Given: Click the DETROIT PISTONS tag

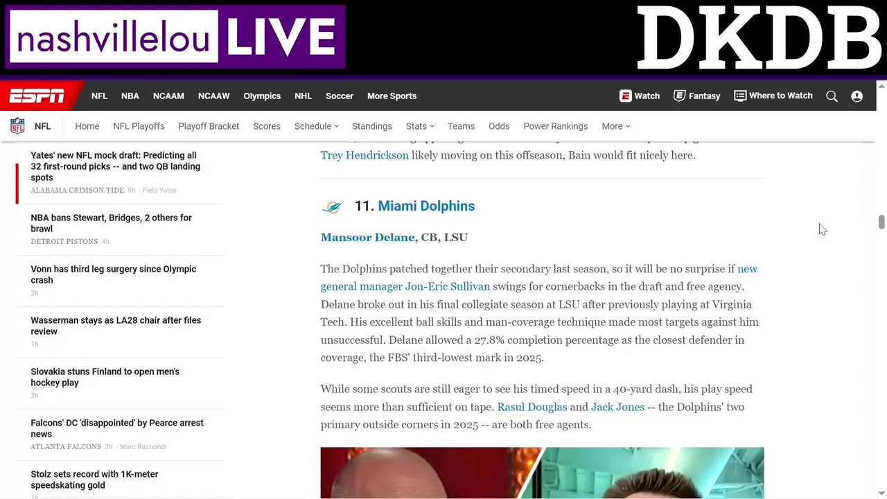Looking at the screenshot, I should tap(64, 242).
